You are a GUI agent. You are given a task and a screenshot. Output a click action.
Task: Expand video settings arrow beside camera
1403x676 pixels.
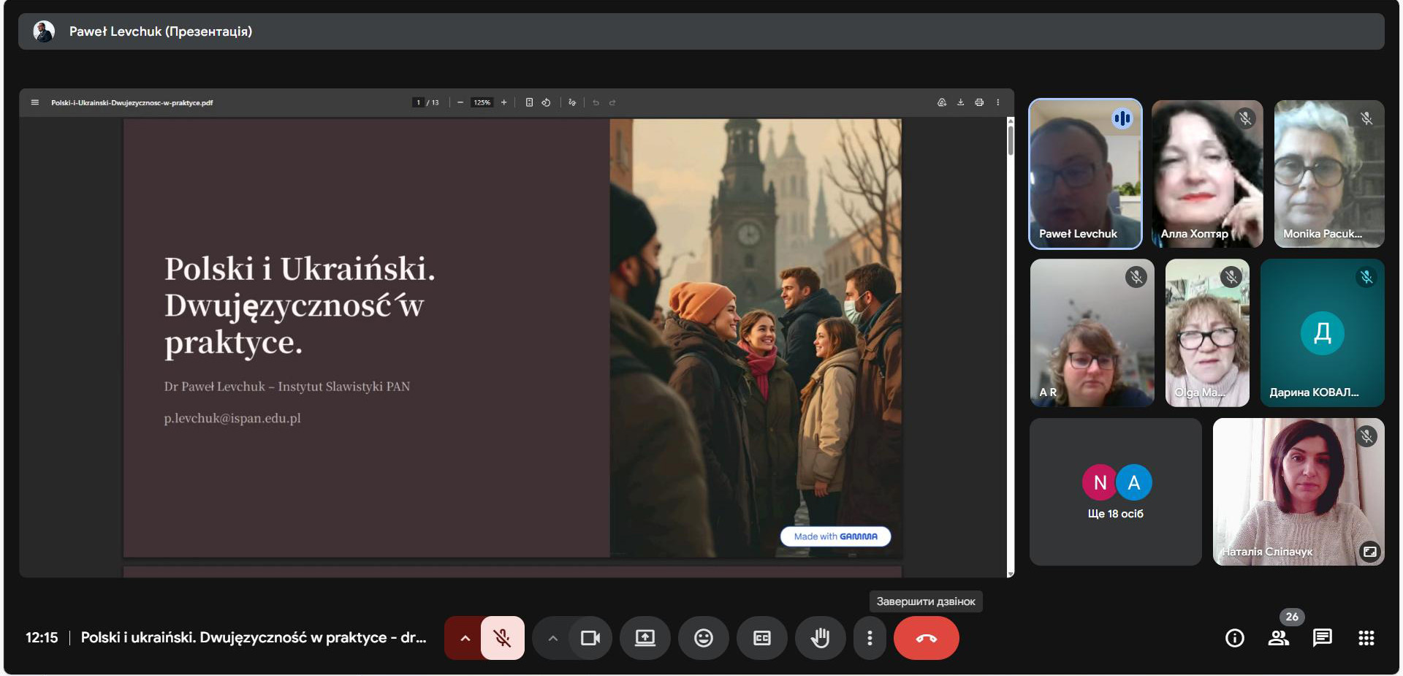553,638
